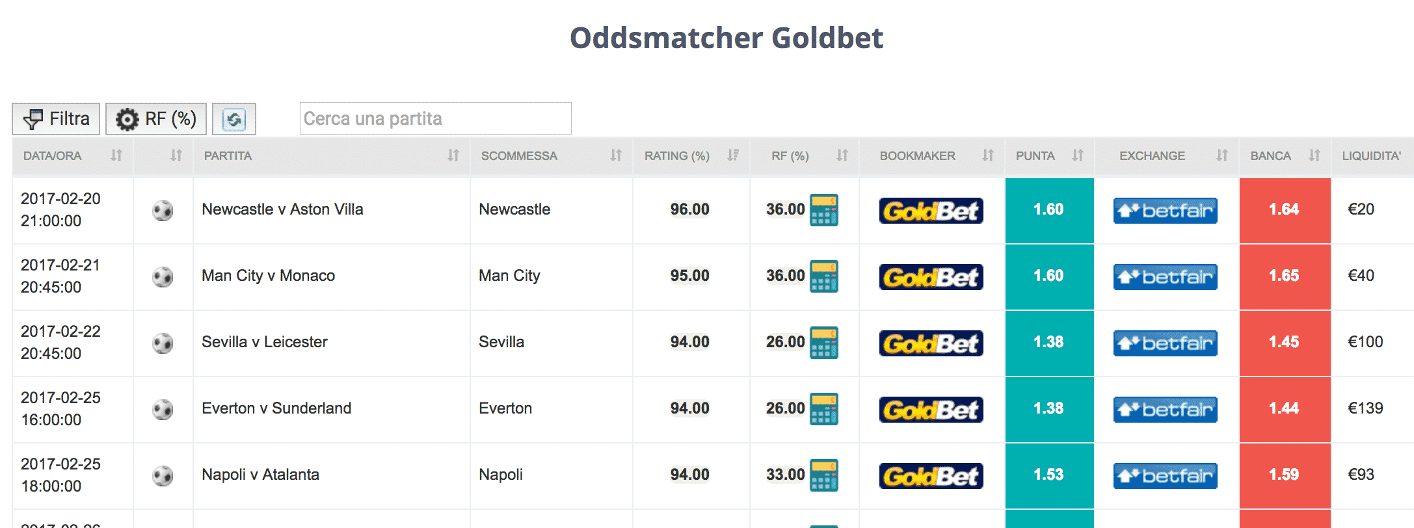The height and width of the screenshot is (528, 1414).
Task: Open calculator for Newcastle v Aston Villa
Action: tap(823, 210)
